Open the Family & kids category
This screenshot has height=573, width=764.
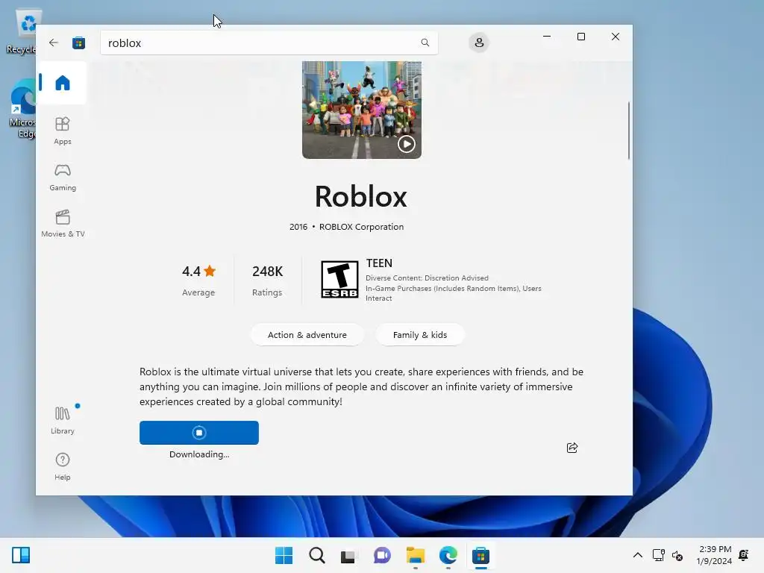pyautogui.click(x=420, y=335)
